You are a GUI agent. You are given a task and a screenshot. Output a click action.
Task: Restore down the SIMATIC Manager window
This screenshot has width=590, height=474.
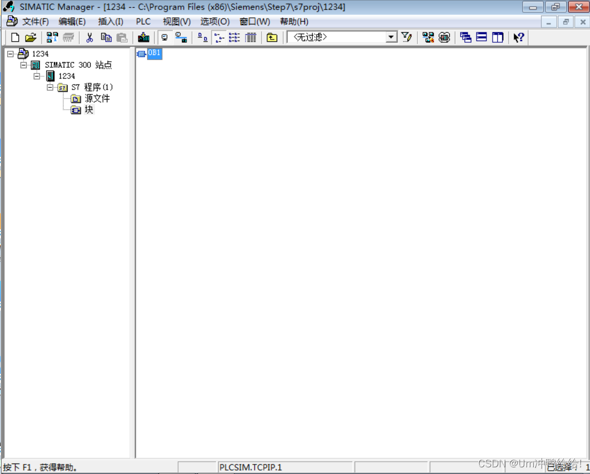[x=555, y=7]
